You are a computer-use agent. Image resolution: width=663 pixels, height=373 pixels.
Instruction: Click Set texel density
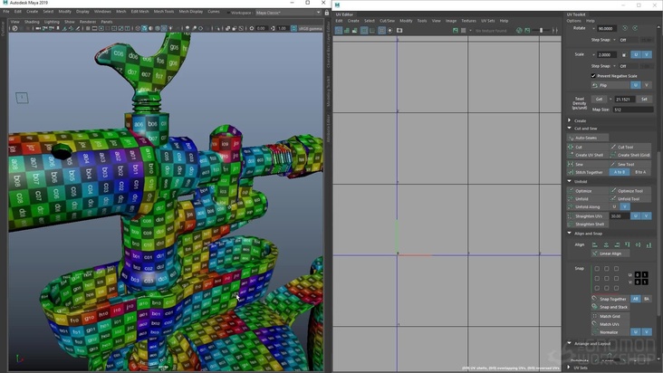tap(644, 100)
